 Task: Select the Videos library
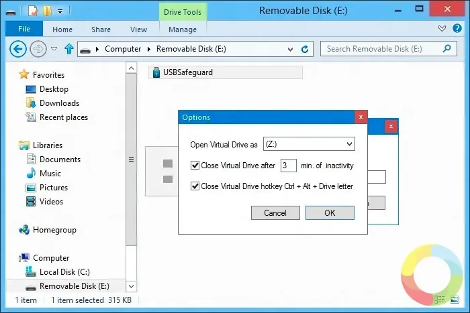(x=44, y=201)
